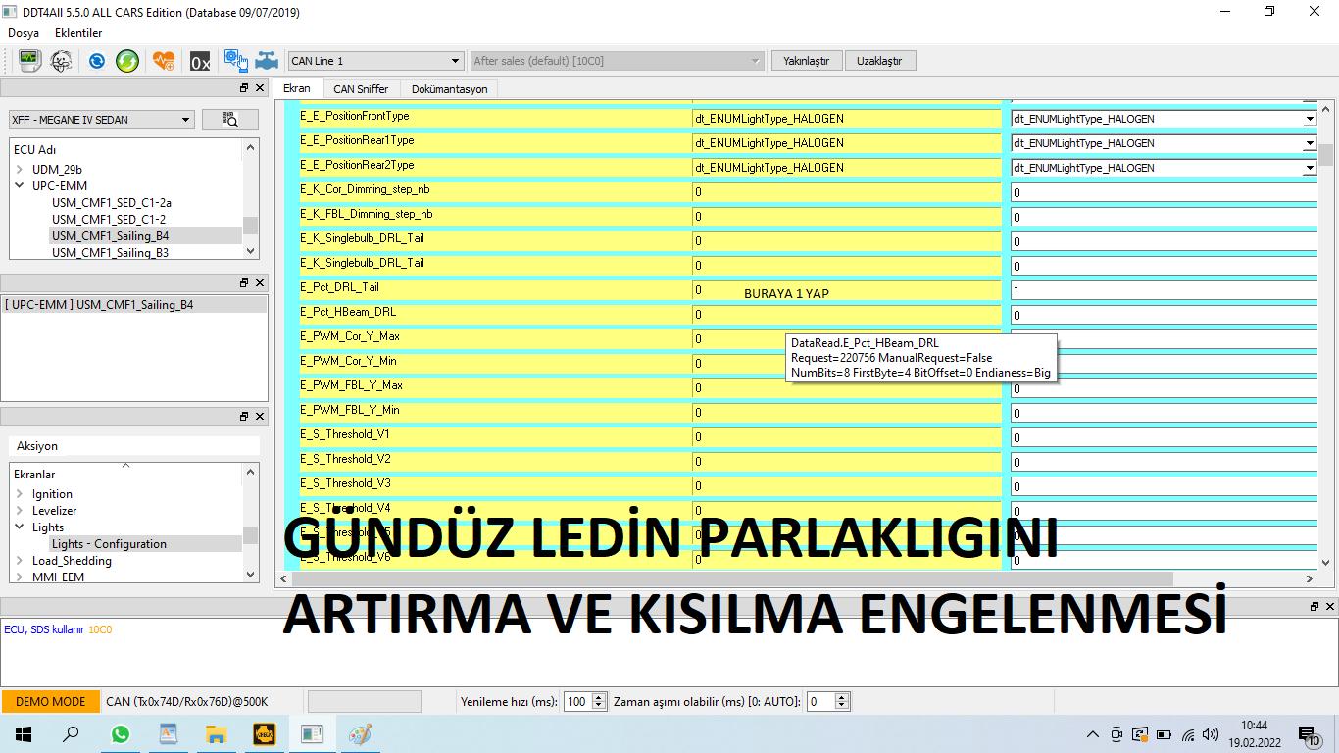Open the CAN Line 1 dropdown
The image size is (1339, 753).
(374, 61)
